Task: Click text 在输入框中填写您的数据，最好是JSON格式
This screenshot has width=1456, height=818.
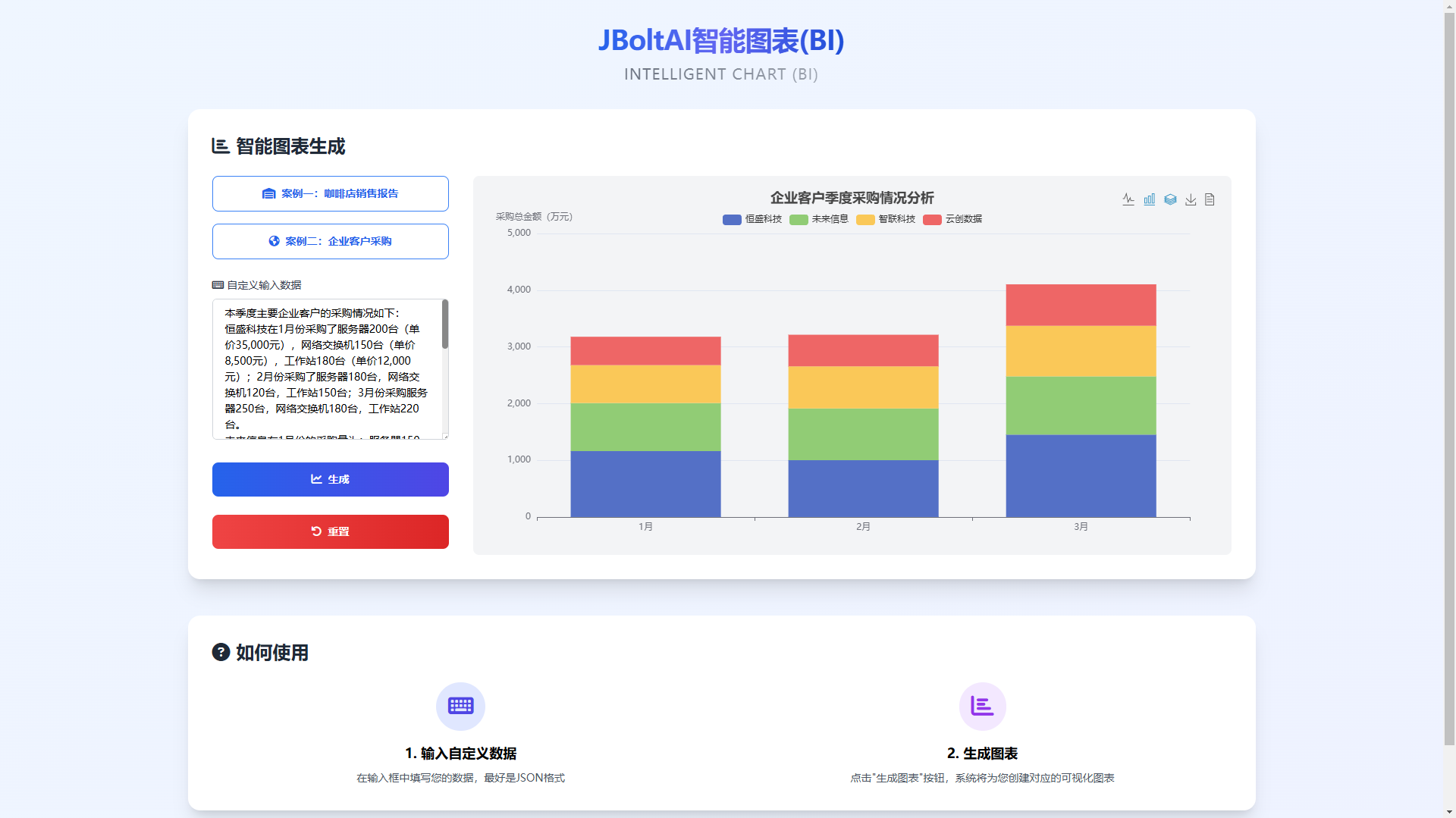Action: coord(460,778)
